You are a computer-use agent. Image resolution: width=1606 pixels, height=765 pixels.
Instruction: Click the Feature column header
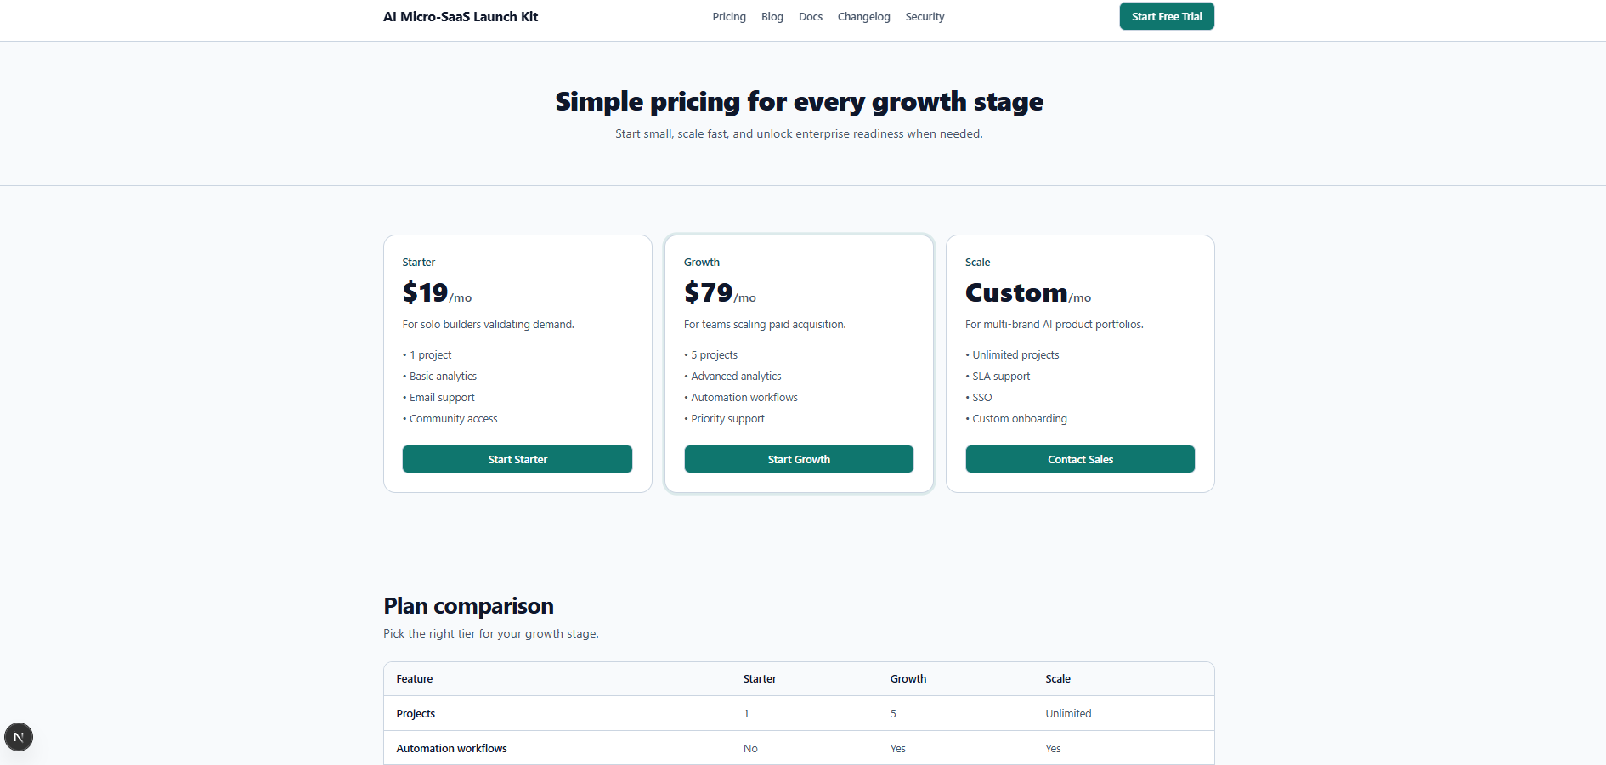415,679
